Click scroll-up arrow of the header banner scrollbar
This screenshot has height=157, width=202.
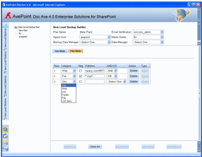point(199,9)
